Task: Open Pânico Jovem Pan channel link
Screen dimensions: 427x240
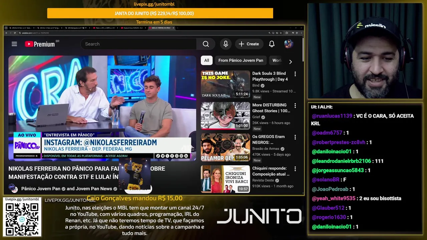Action: (41, 189)
